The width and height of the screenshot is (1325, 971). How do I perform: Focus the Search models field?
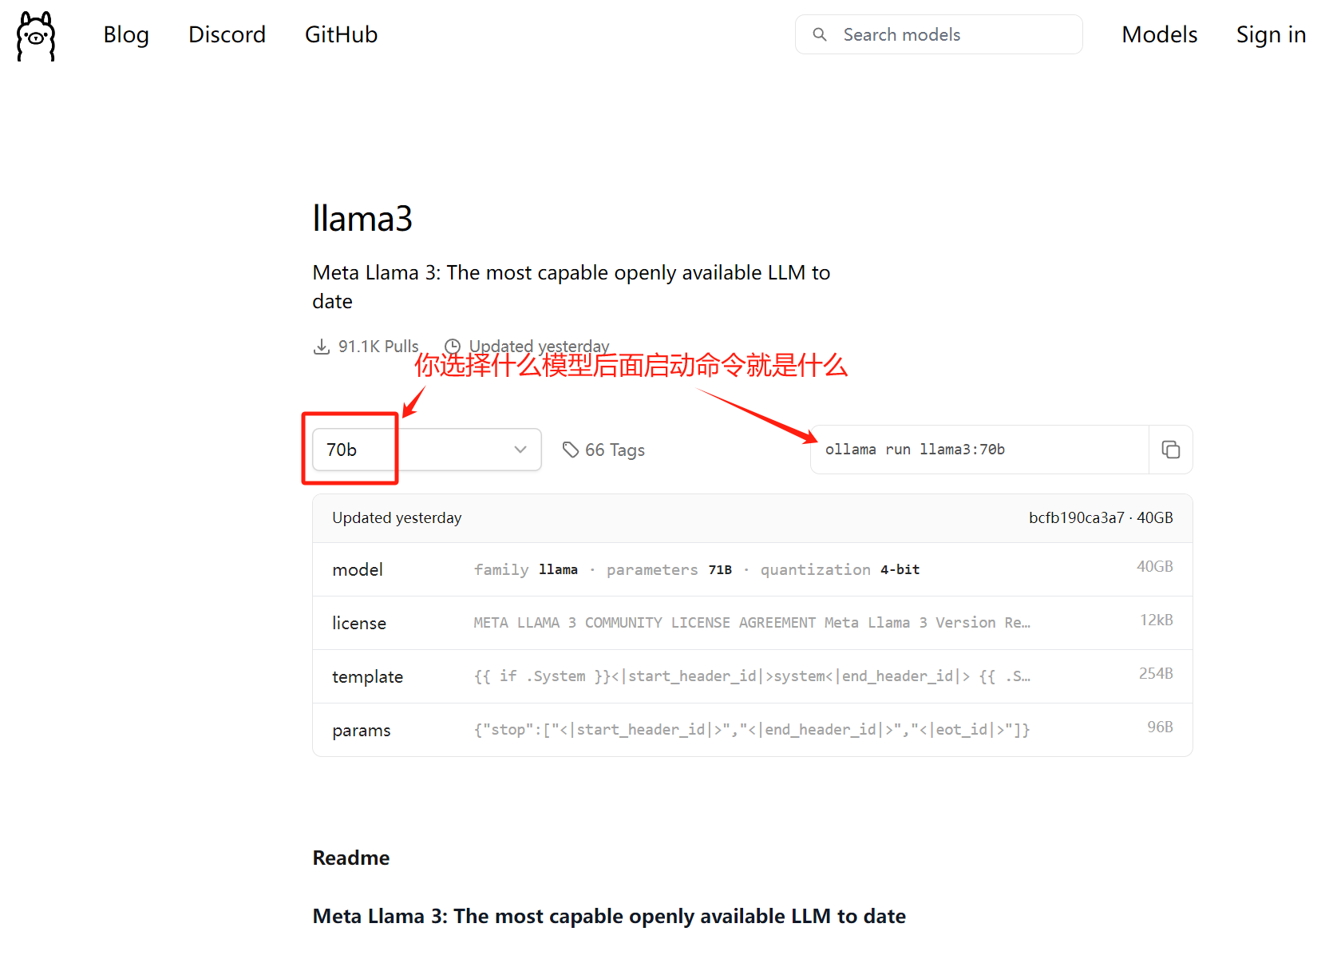pyautogui.click(x=950, y=34)
